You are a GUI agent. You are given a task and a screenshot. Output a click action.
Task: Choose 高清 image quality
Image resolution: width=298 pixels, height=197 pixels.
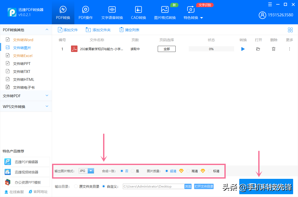(188, 171)
